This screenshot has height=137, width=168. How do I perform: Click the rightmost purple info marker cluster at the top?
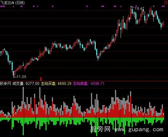(163, 6)
